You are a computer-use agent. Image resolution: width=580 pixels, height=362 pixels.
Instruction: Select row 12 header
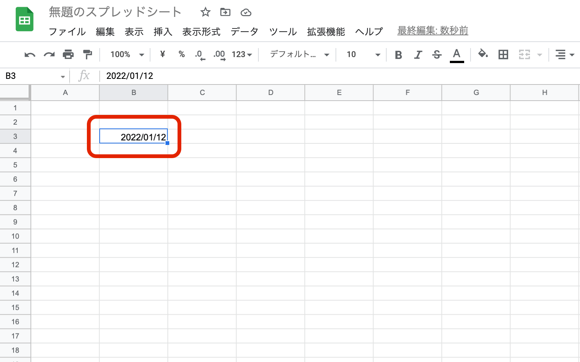coord(15,265)
